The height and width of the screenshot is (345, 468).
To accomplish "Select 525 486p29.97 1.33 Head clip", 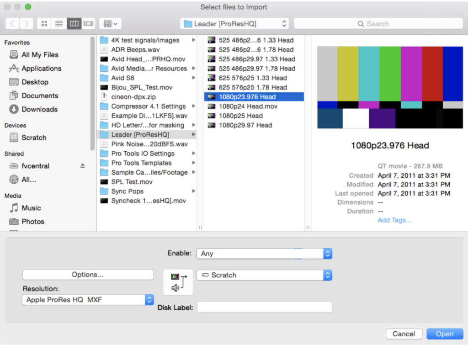I will (x=254, y=59).
